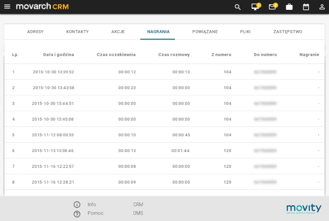Open the calendar icon
The width and height of the screenshot is (329, 221).
click(306, 7)
